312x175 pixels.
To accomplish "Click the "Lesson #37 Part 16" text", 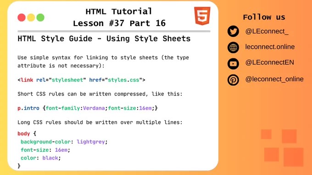I will point(119,23).
